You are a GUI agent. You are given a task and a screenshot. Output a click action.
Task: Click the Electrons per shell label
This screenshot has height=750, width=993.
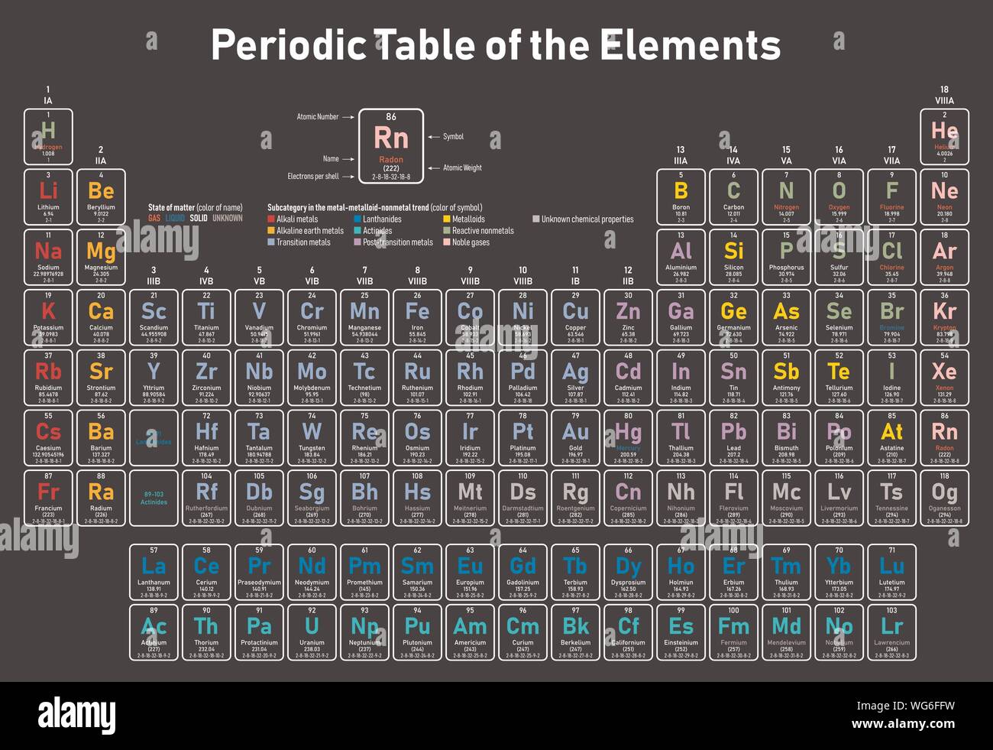tap(313, 177)
